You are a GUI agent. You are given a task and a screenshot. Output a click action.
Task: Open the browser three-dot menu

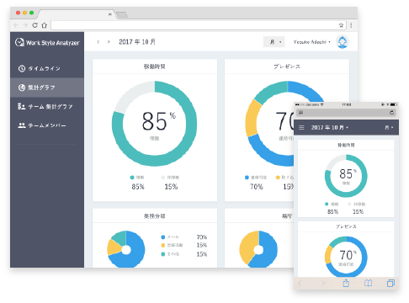[351, 25]
